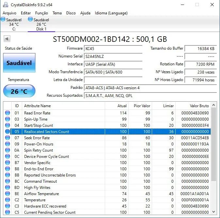The height and width of the screenshot is (218, 220).
Task: Click the Rotation Rate value 7200 RPM
Action: pyautogui.click(x=201, y=64)
